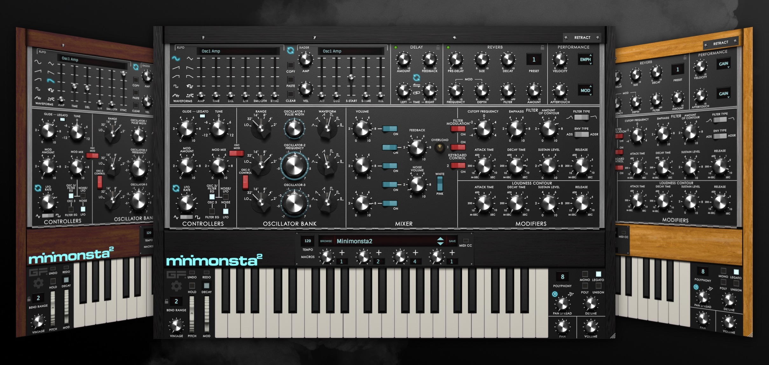Click the cyan loop sync icon beside the XADSR display
The width and height of the screenshot is (769, 365).
[x=290, y=51]
